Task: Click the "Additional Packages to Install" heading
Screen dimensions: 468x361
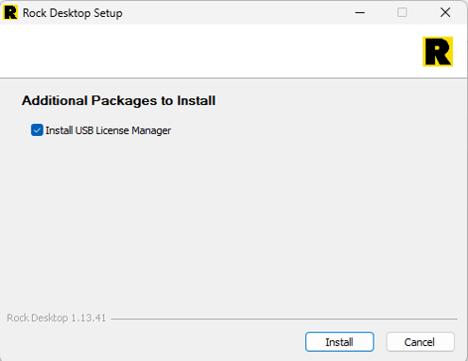Action: tap(118, 101)
